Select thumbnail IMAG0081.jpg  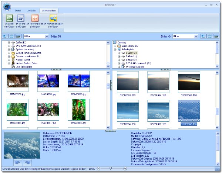pos(48,110)
